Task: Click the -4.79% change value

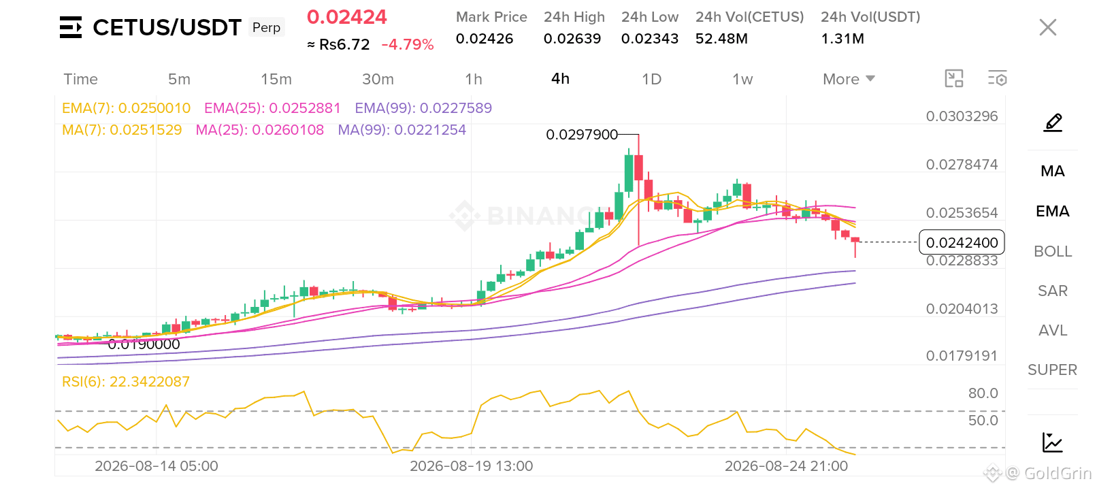Action: click(408, 45)
